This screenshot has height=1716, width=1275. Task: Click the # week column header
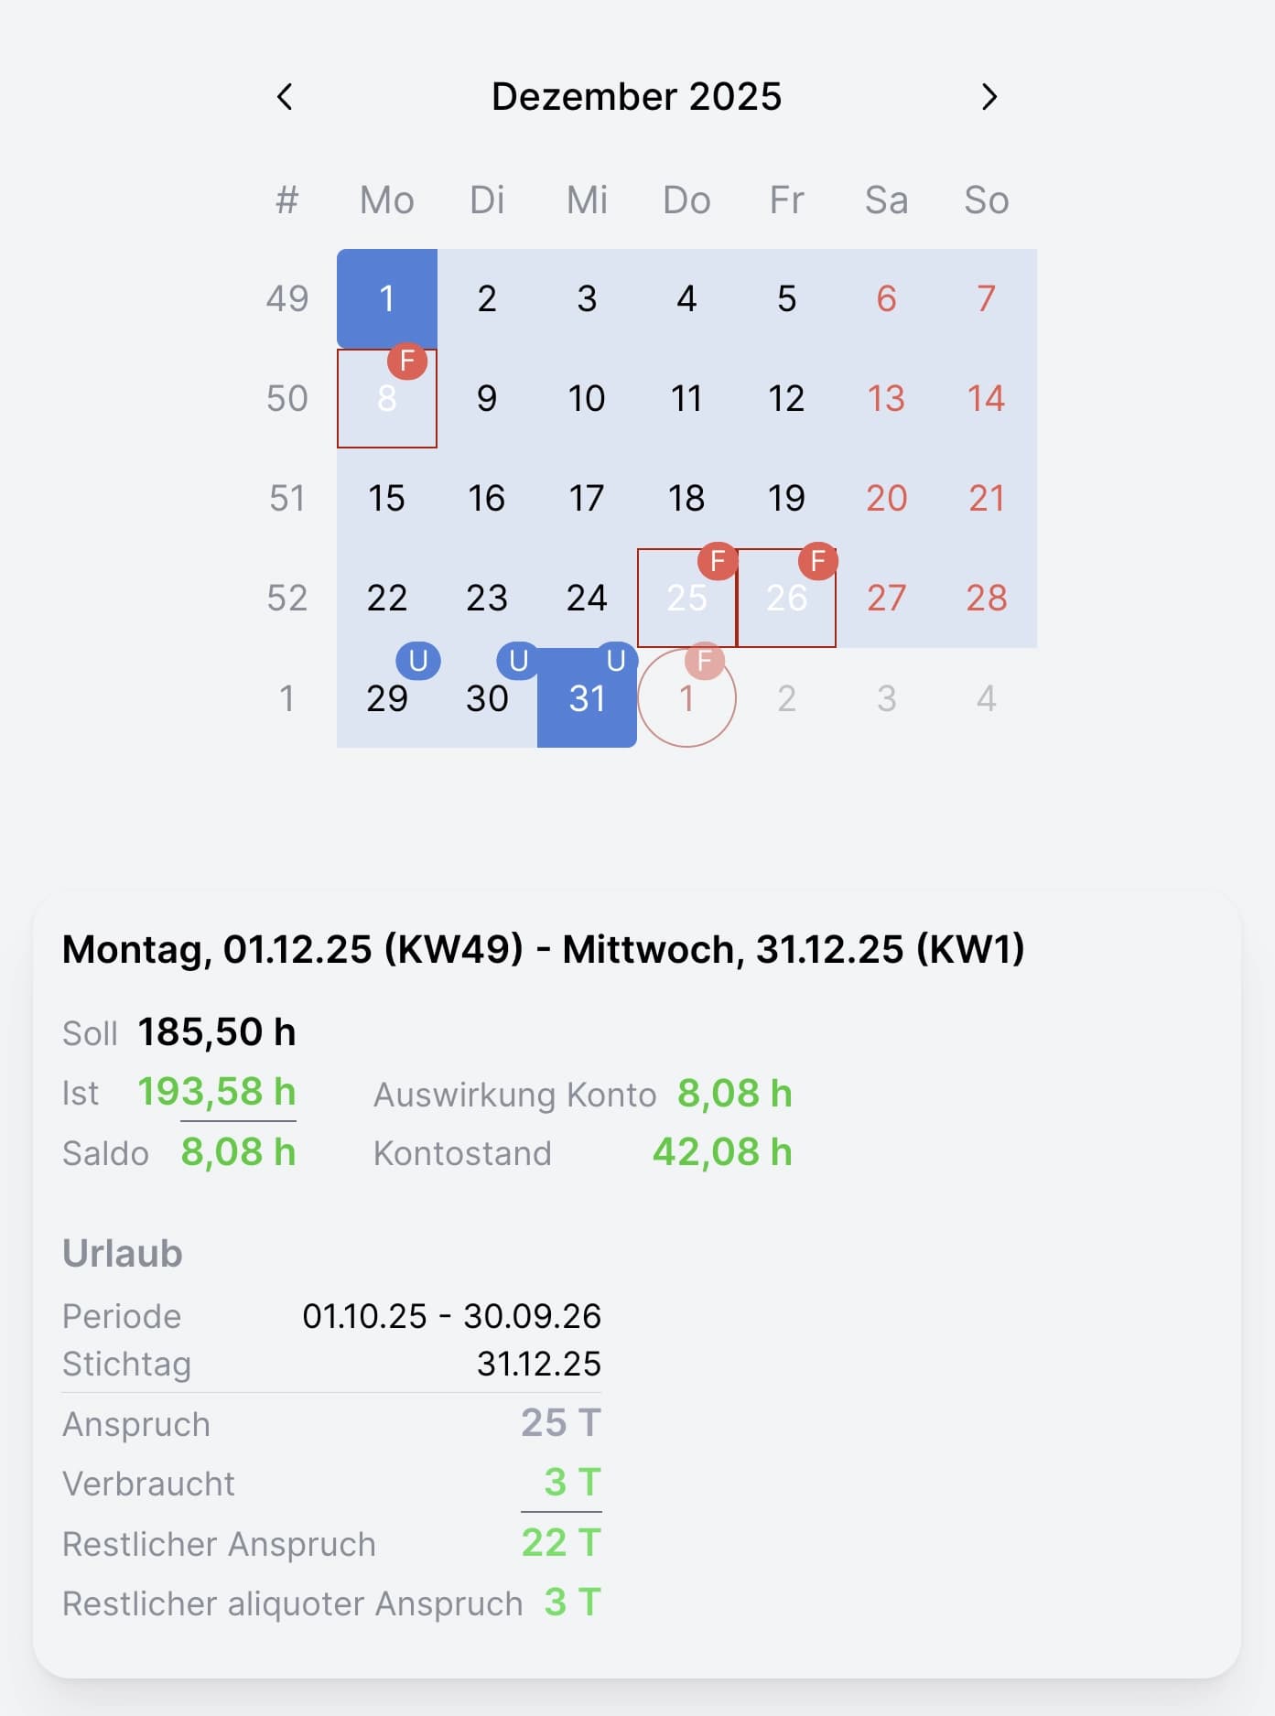pyautogui.click(x=286, y=200)
